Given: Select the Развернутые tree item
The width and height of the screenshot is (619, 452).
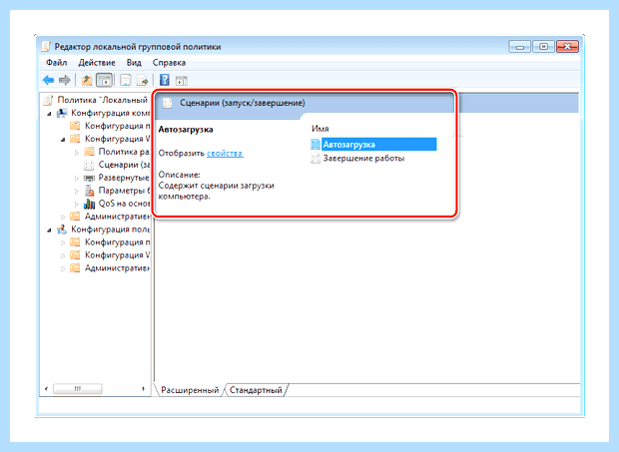Looking at the screenshot, I should (x=124, y=178).
